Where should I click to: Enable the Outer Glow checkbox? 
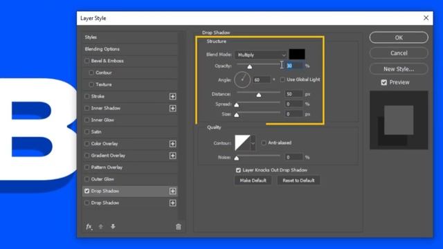[87, 179]
